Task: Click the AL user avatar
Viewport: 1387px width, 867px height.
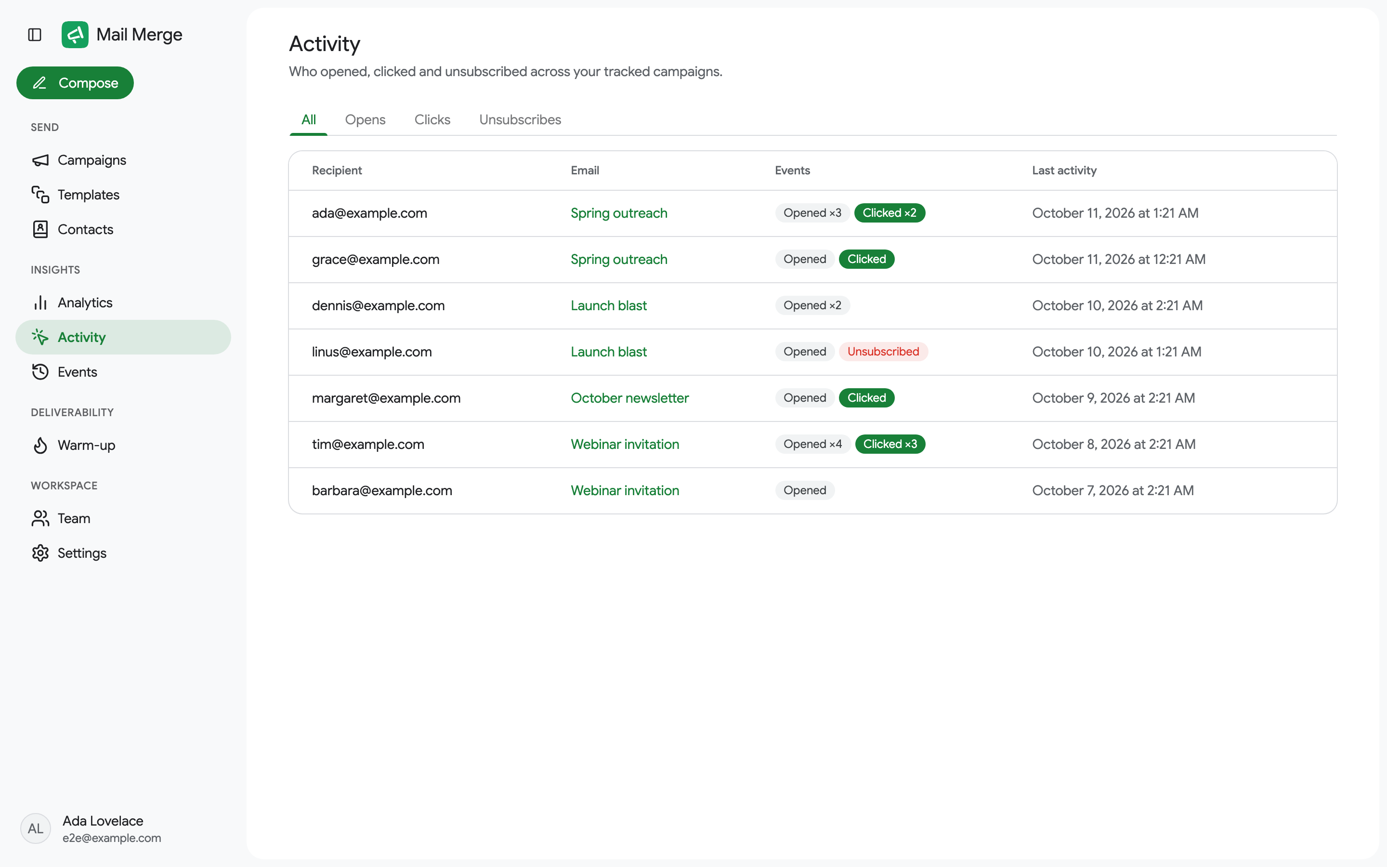Action: 36,828
